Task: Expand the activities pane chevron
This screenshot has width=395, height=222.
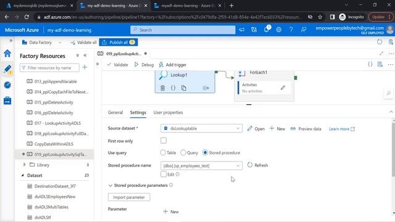Action: coord(98,64)
